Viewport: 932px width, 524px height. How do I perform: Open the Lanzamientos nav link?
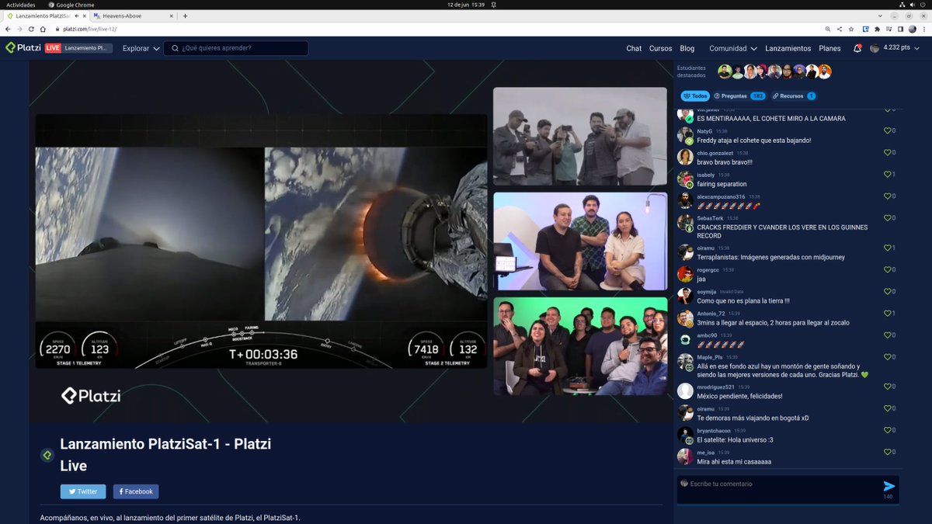[x=788, y=48]
